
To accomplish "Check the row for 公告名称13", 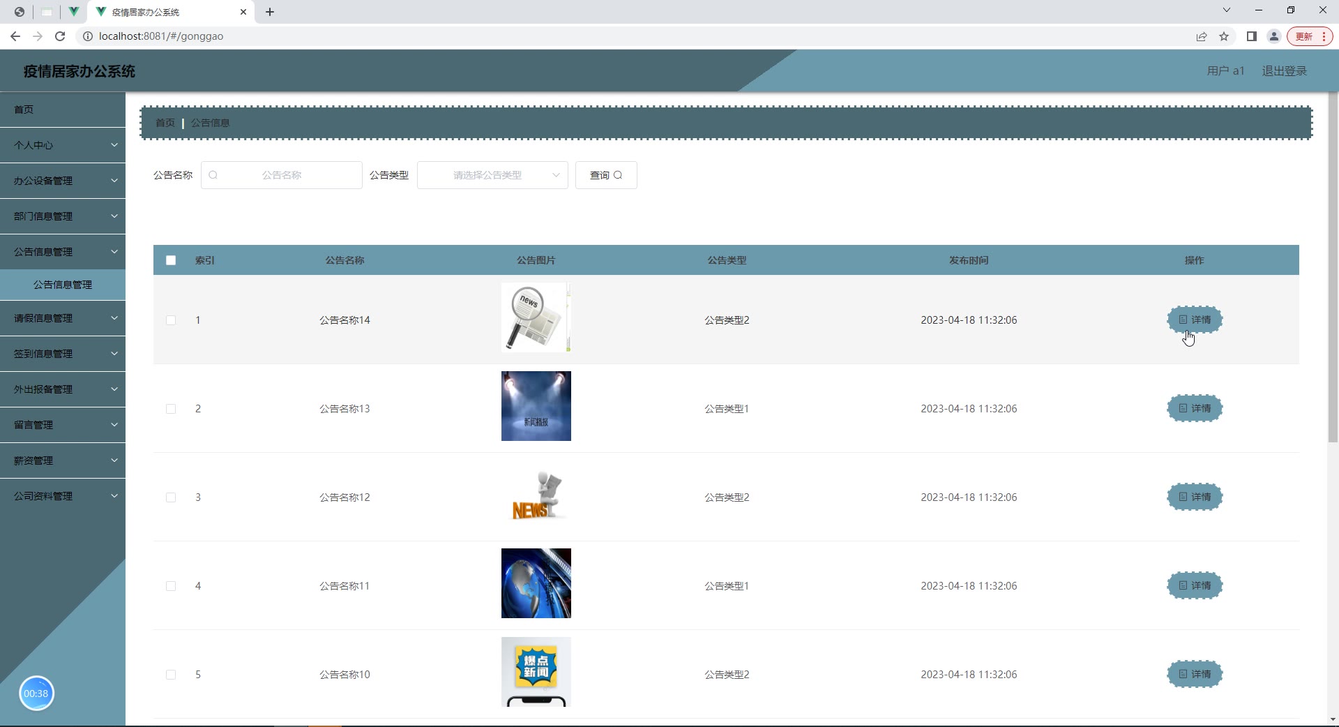I will (x=171, y=409).
